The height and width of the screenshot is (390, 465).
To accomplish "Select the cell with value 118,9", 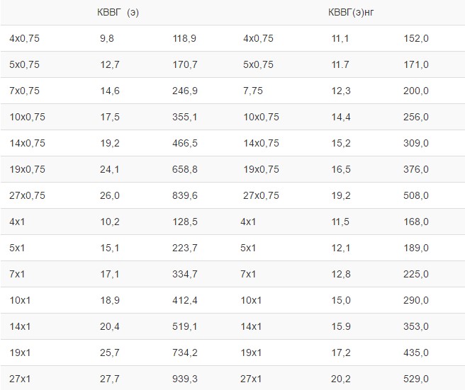I will click(185, 39).
